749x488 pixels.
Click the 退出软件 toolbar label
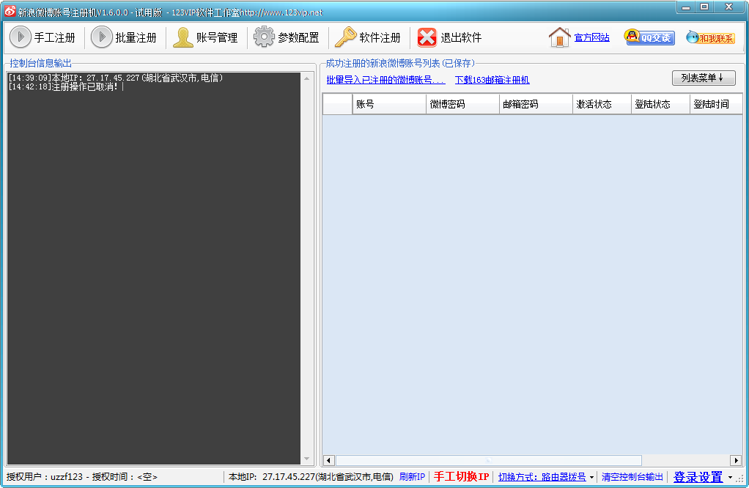tap(461, 37)
